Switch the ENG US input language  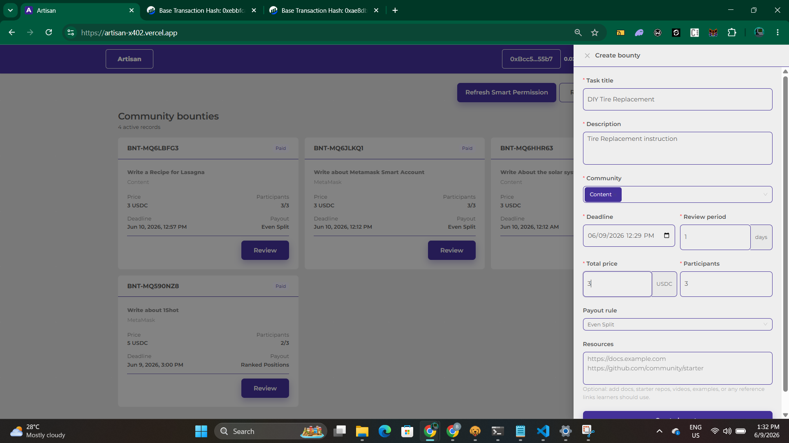695,431
